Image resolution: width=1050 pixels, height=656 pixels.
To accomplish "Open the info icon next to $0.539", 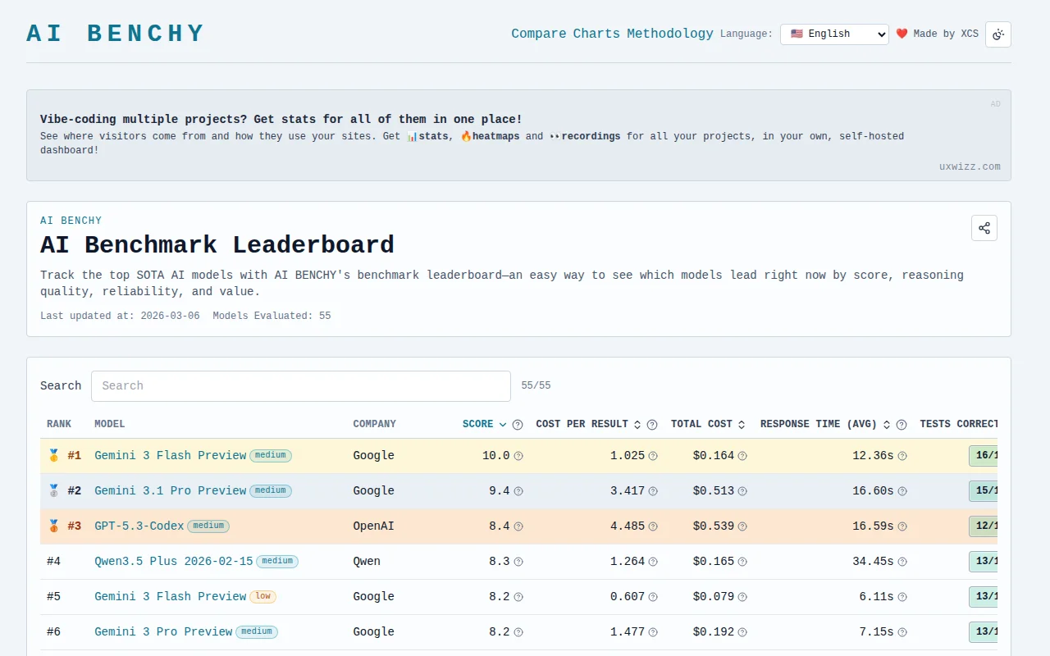I will pyautogui.click(x=742, y=526).
